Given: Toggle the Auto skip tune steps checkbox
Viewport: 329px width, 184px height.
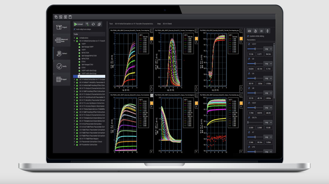Looking at the screenshot, I should coord(74,29).
